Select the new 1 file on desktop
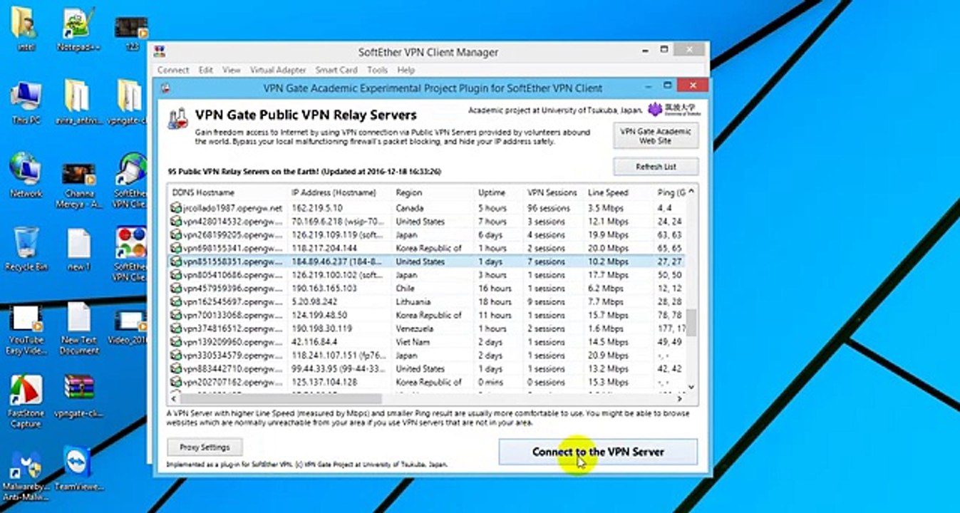Image resolution: width=960 pixels, height=513 pixels. pos(78,249)
